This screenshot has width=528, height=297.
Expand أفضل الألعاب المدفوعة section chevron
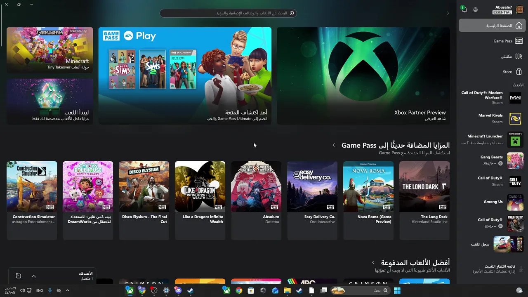[x=373, y=262]
